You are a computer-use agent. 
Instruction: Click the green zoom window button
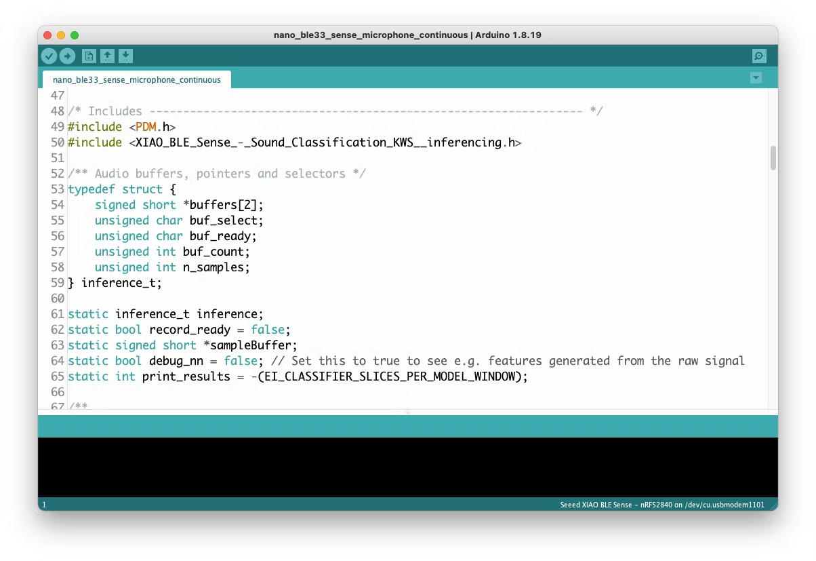point(75,35)
